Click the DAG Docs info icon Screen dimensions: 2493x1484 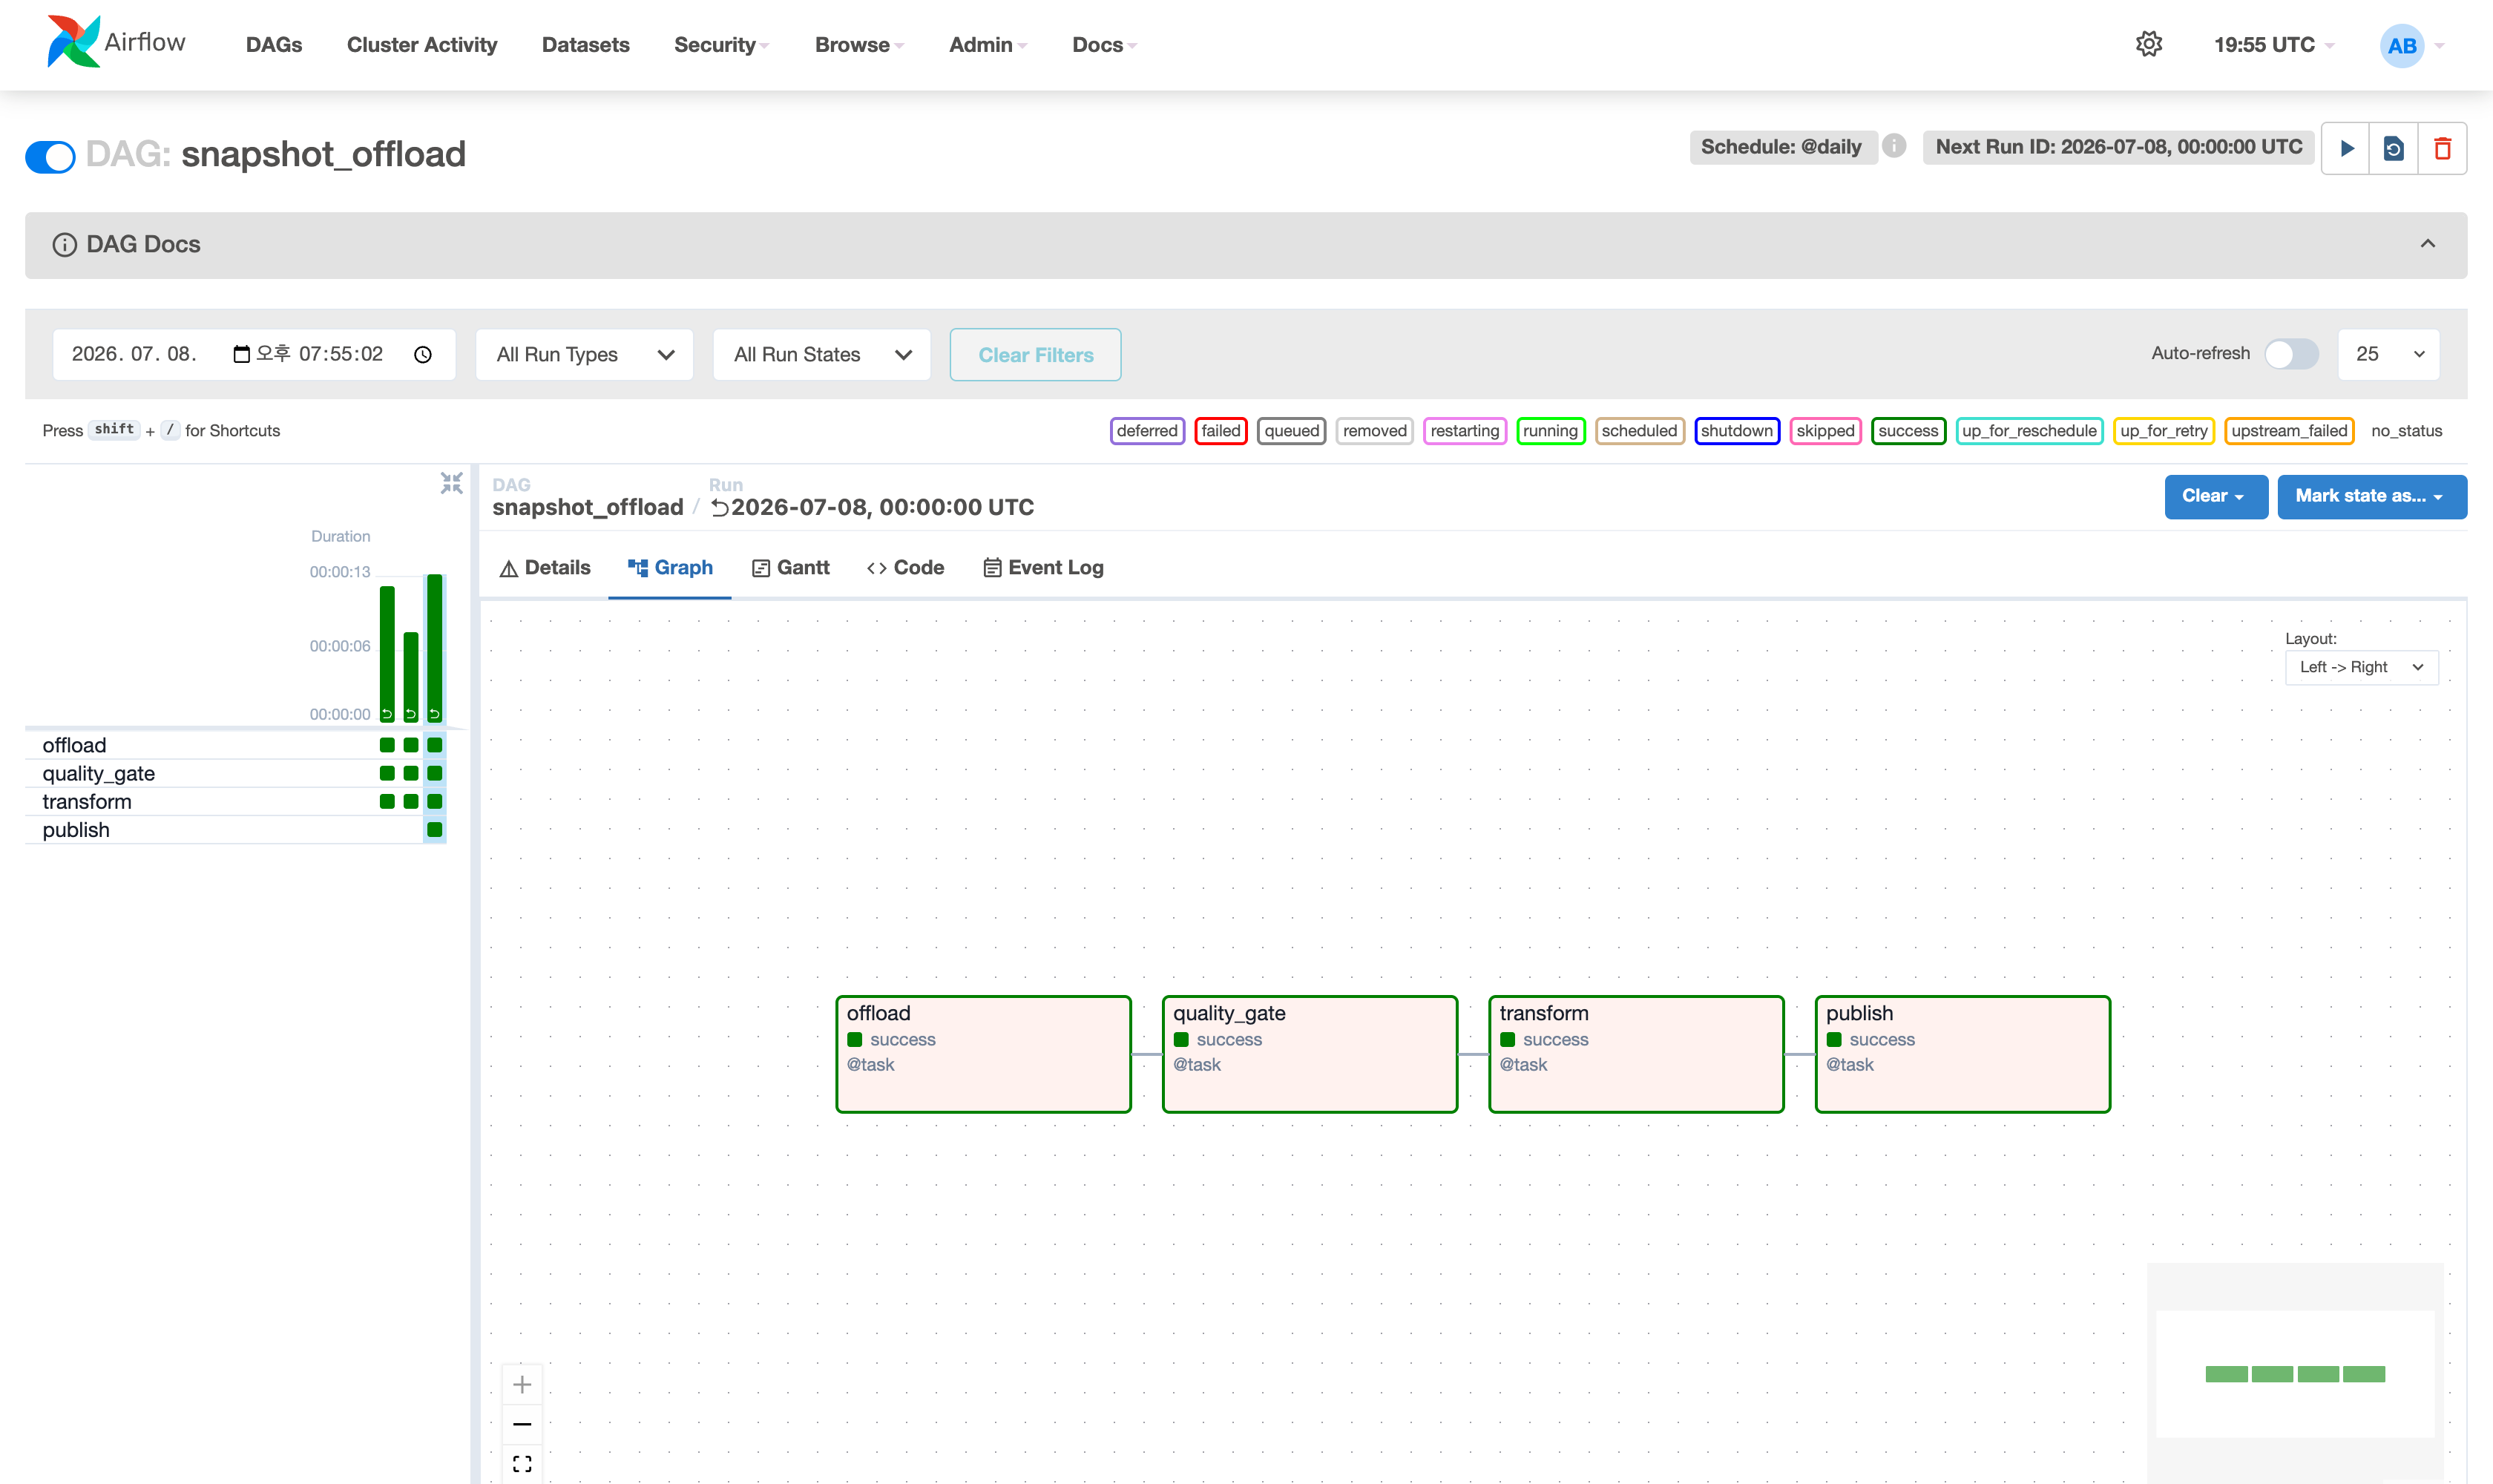64,245
